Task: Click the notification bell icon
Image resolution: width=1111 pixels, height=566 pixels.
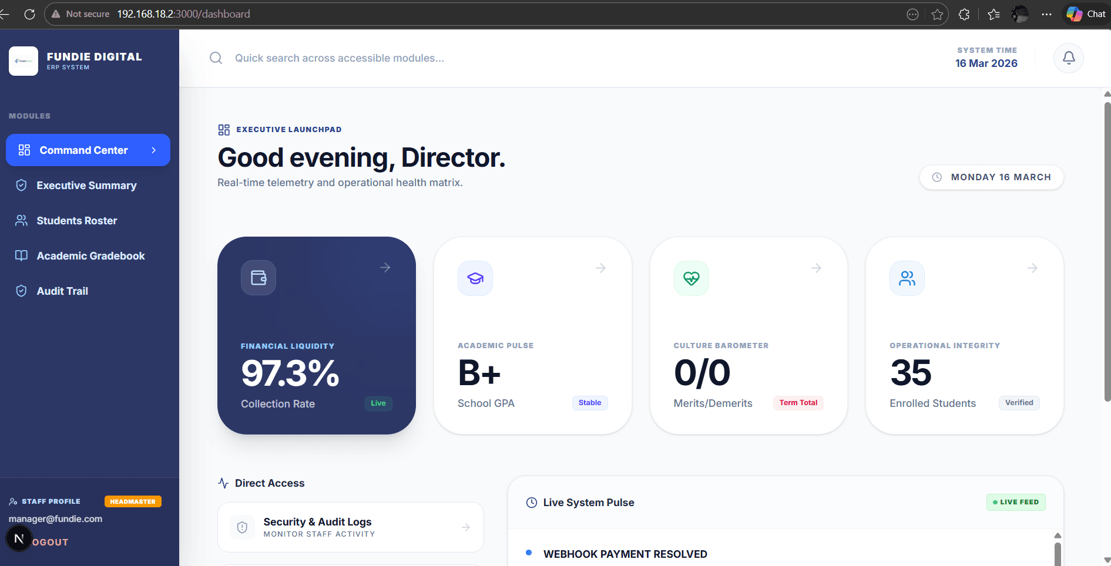Action: point(1068,58)
